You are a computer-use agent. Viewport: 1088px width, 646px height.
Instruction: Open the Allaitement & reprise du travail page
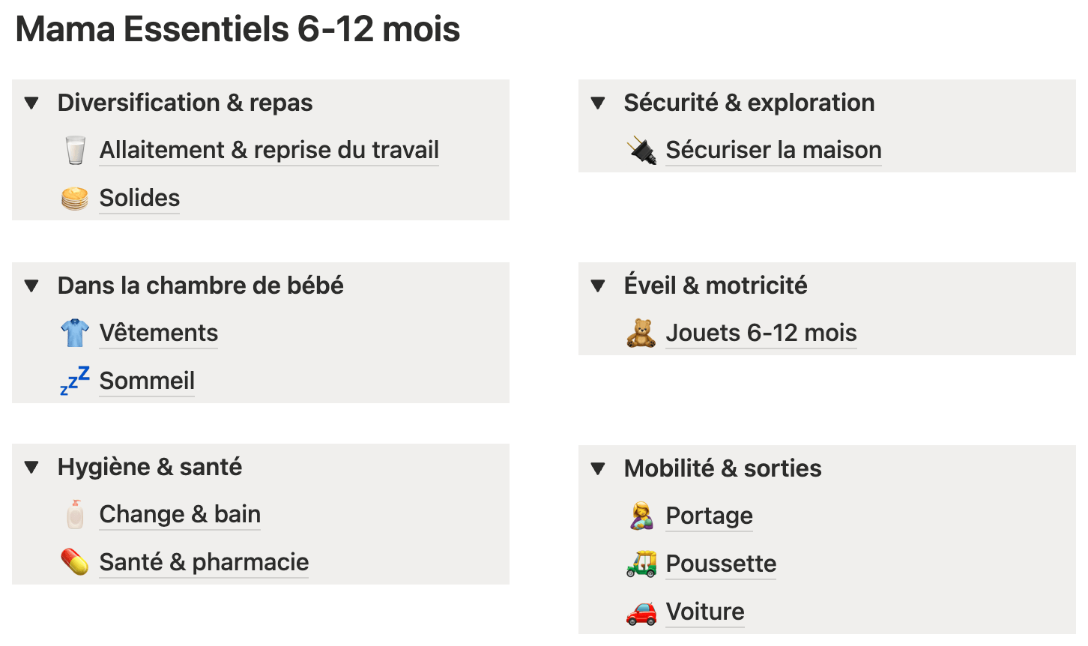coord(269,151)
